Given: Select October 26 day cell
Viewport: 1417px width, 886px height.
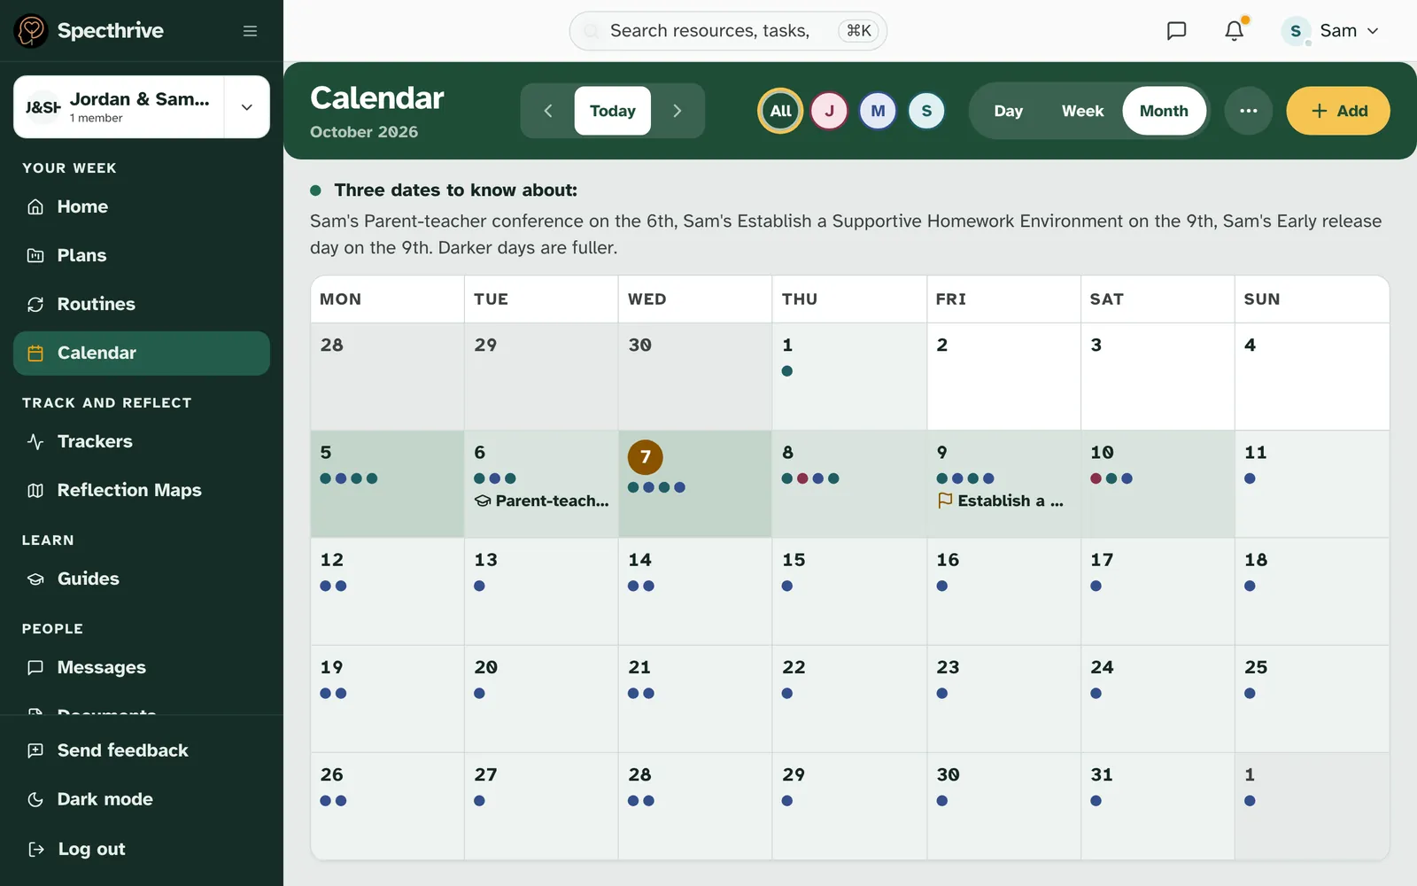Looking at the screenshot, I should [387, 806].
